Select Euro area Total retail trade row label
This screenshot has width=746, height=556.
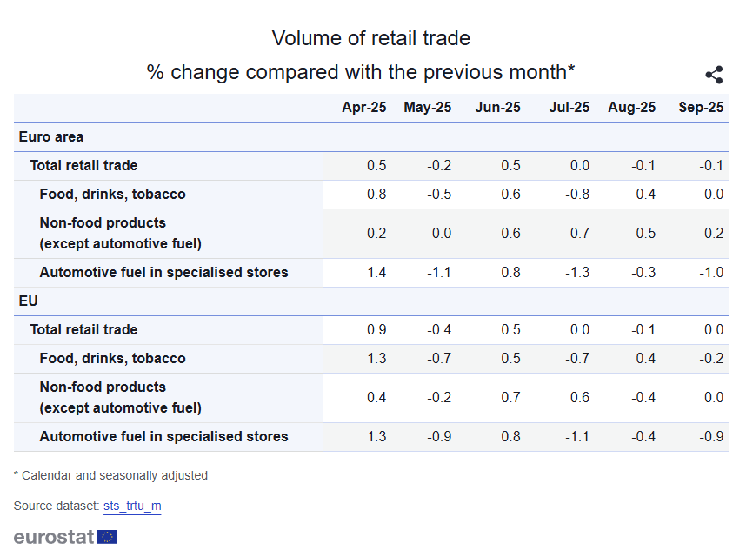(x=83, y=166)
